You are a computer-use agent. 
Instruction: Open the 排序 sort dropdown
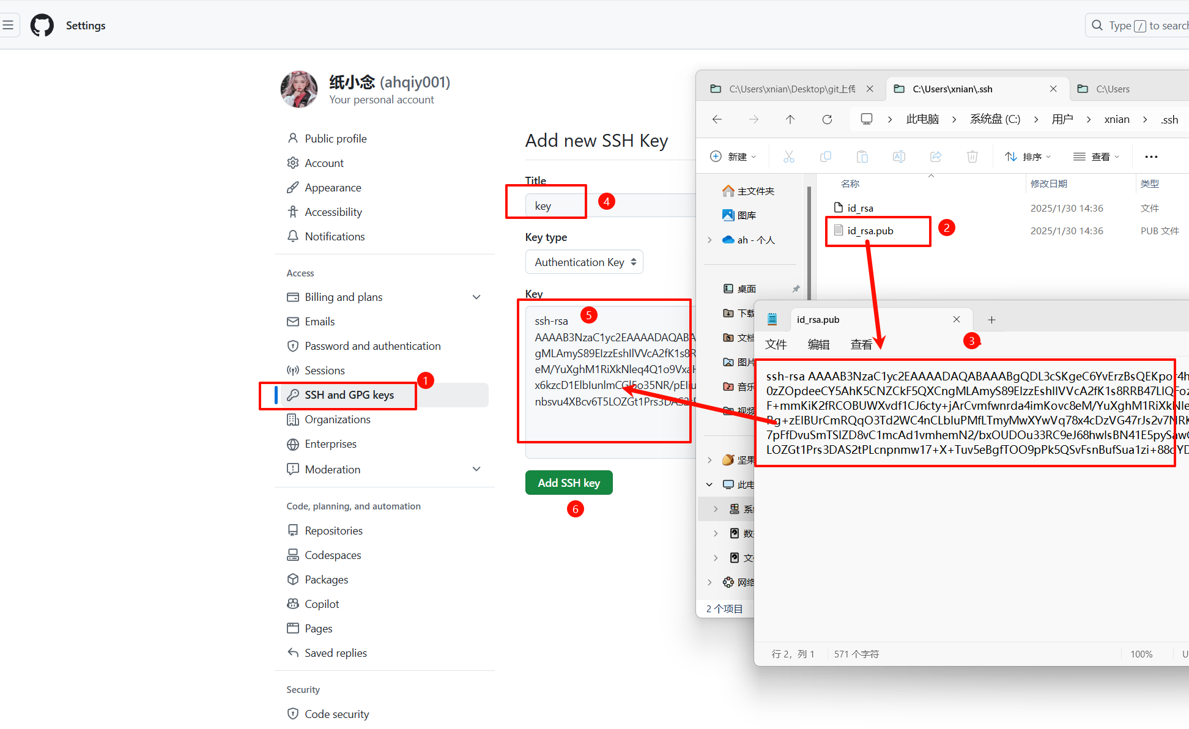coord(1028,157)
